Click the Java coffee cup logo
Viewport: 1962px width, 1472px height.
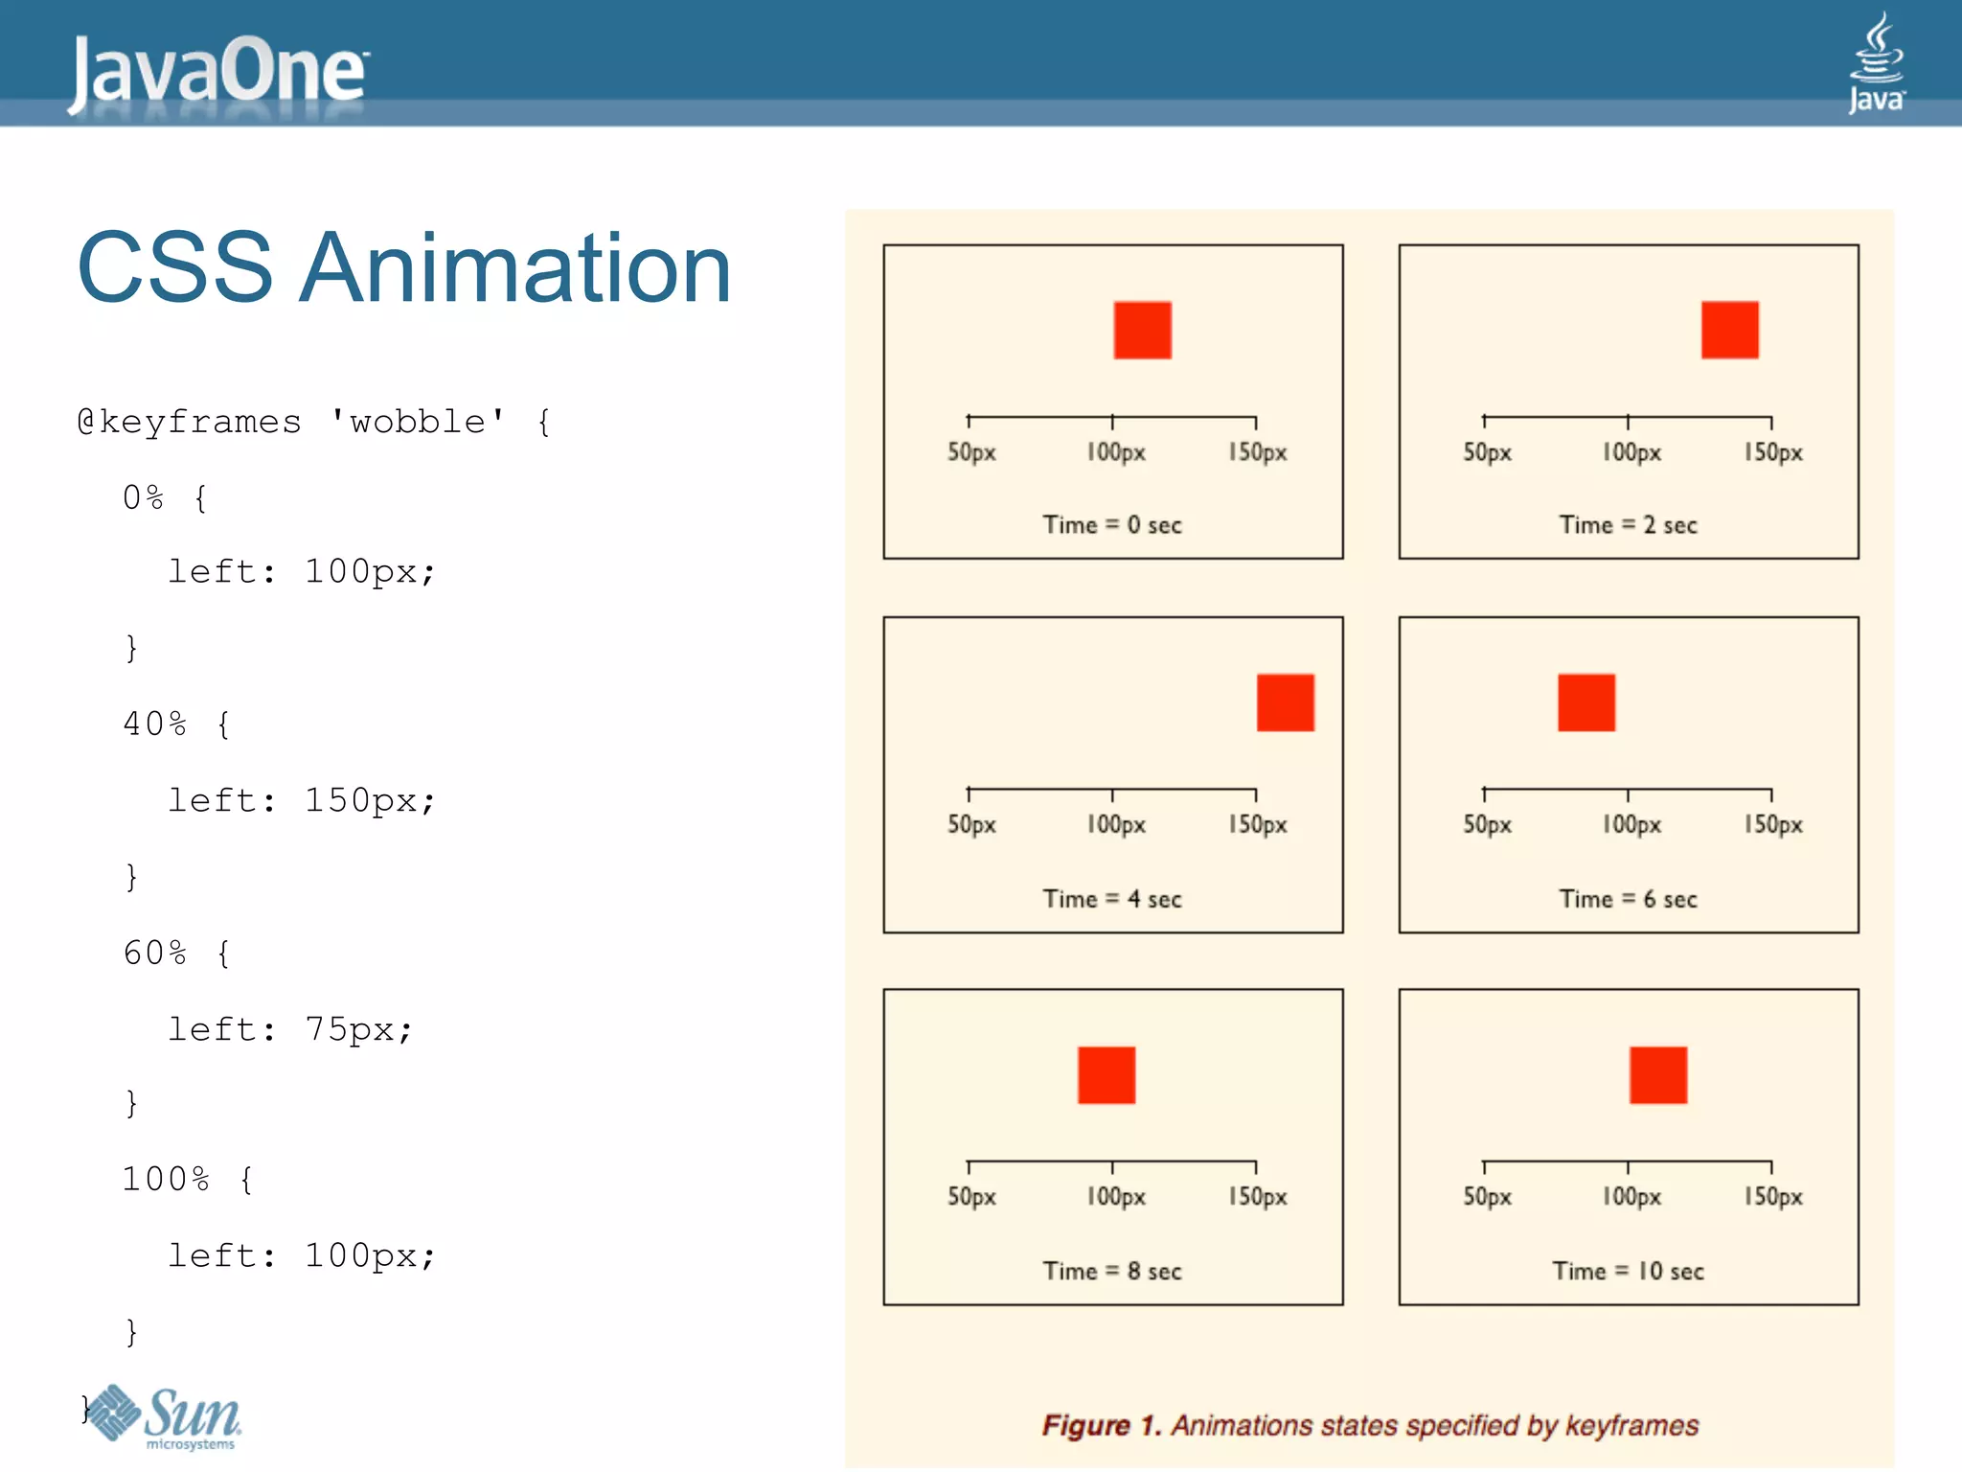[1876, 62]
